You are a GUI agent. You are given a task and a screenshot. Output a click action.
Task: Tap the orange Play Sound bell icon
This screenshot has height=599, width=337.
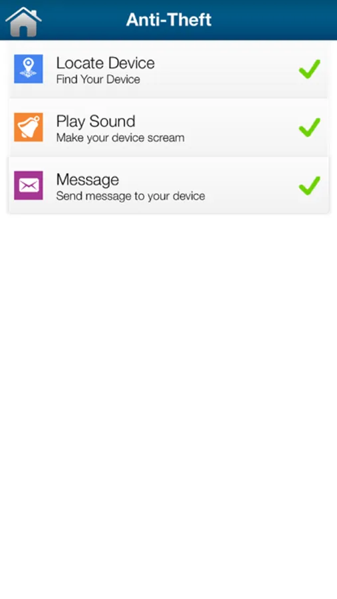(x=29, y=127)
